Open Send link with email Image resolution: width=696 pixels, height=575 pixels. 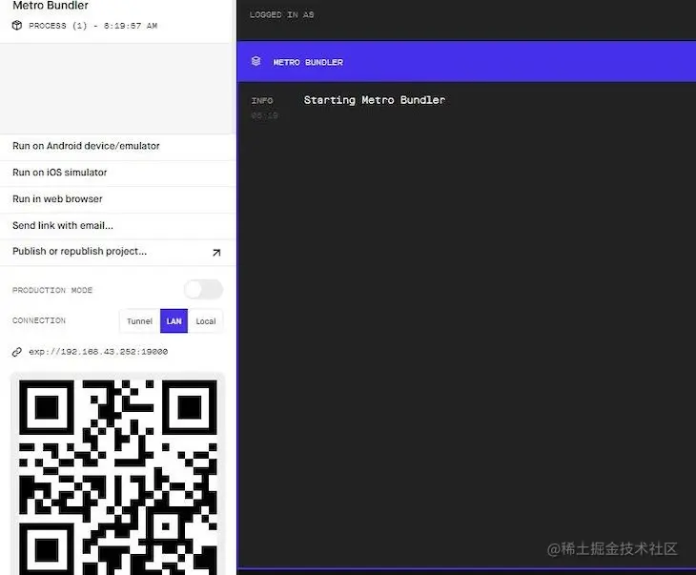[117, 226]
